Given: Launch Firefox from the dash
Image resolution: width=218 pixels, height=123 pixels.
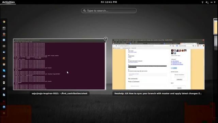Looking at the screenshot, I should point(4,34).
